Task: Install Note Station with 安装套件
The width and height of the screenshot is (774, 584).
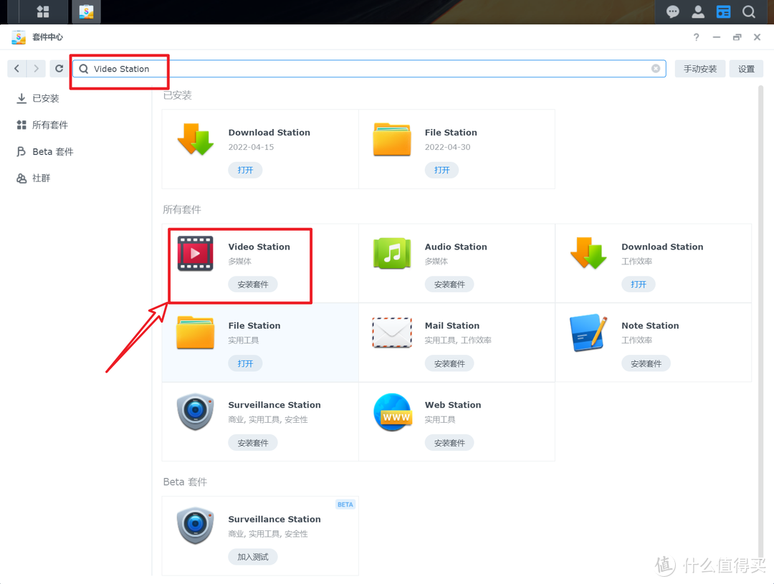Action: (x=646, y=363)
